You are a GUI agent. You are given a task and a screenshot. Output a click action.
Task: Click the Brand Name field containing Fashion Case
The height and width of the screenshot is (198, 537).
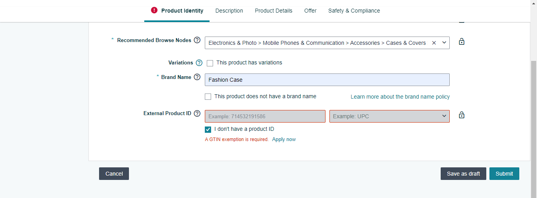[327, 80]
